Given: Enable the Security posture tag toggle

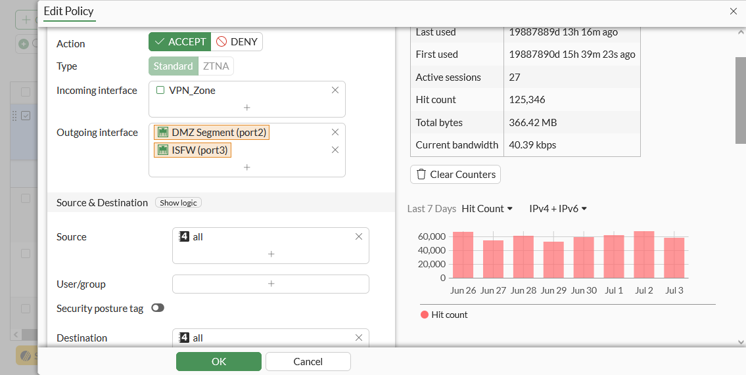Looking at the screenshot, I should pyautogui.click(x=158, y=307).
